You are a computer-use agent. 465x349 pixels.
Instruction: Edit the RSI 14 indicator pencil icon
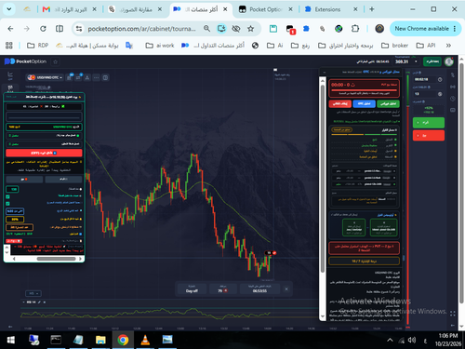click(39, 302)
